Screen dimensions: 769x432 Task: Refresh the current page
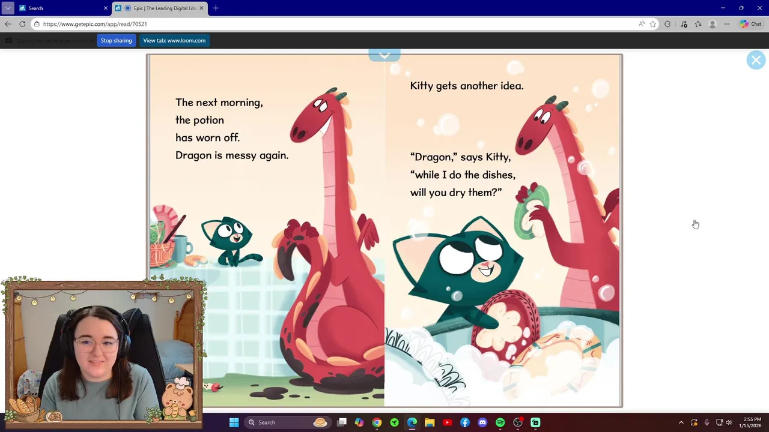(22, 24)
